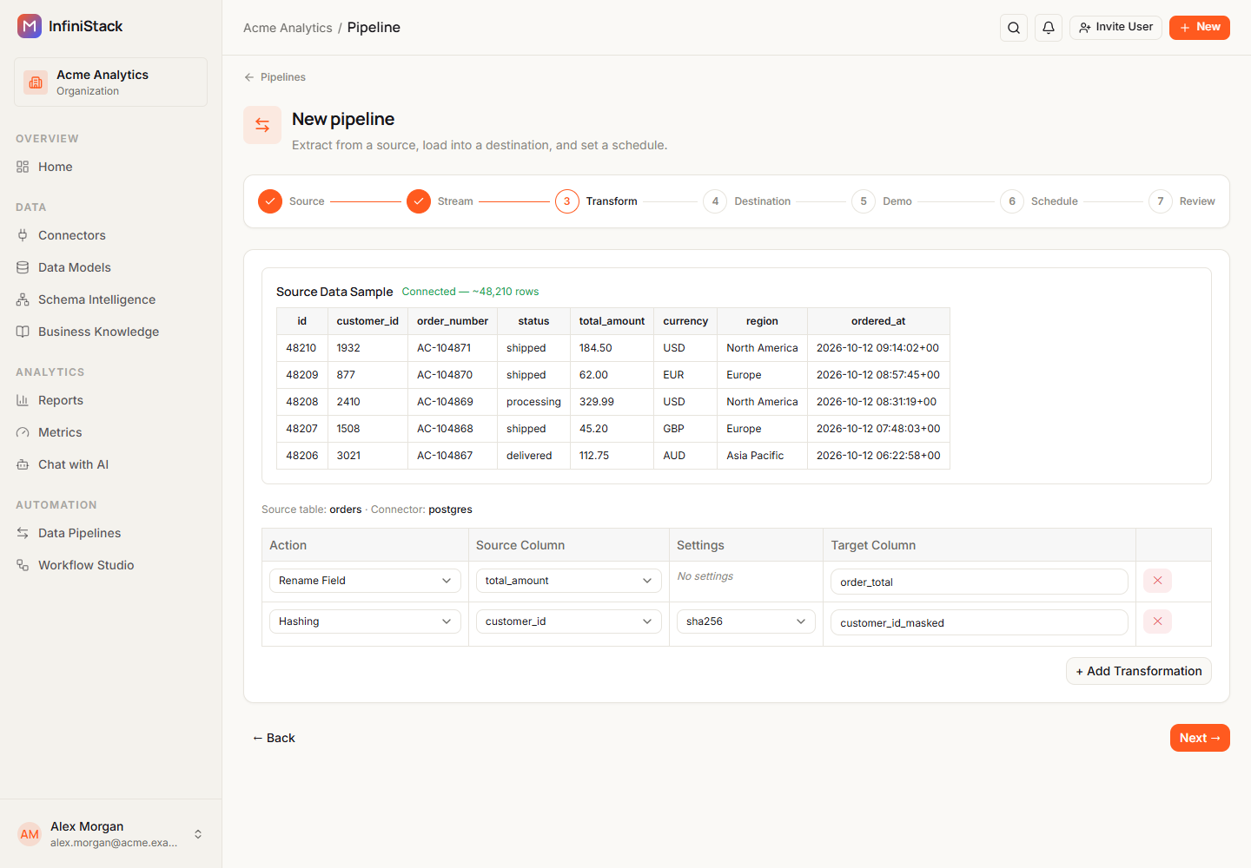Click the Business Knowledge book icon
Image resolution: width=1251 pixels, height=868 pixels.
[x=23, y=332]
